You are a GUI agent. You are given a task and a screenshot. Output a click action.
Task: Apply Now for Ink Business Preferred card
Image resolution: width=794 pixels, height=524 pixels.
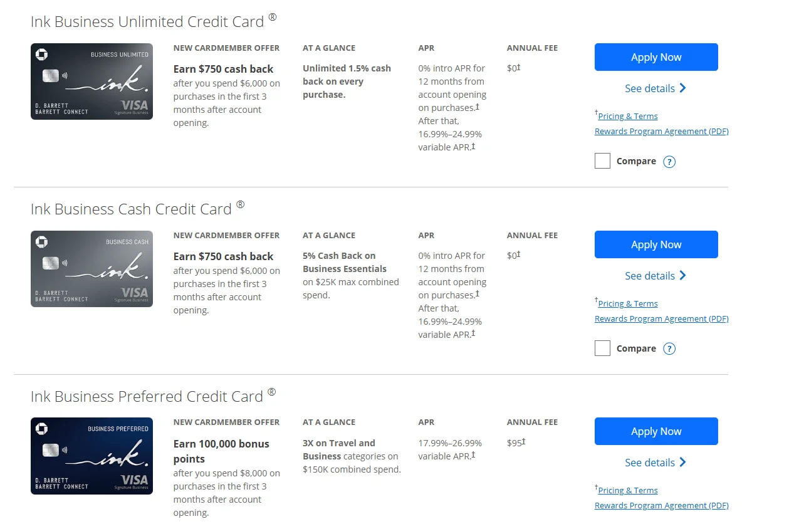656,431
